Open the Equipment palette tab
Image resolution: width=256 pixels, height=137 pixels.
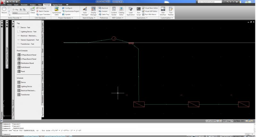43,87
